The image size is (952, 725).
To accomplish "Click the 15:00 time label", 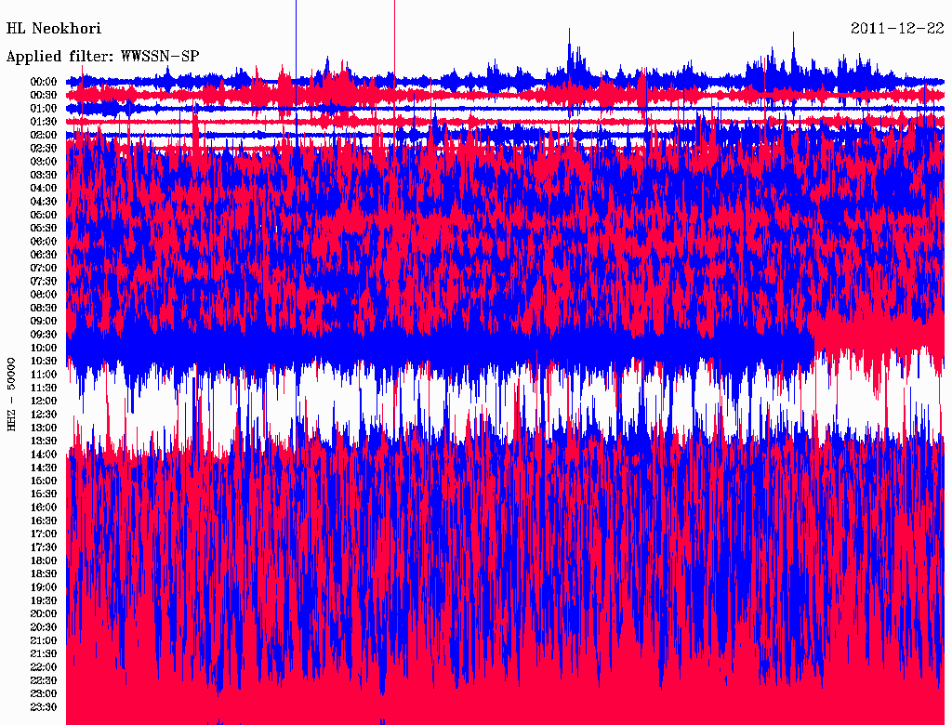I will click(x=44, y=481).
